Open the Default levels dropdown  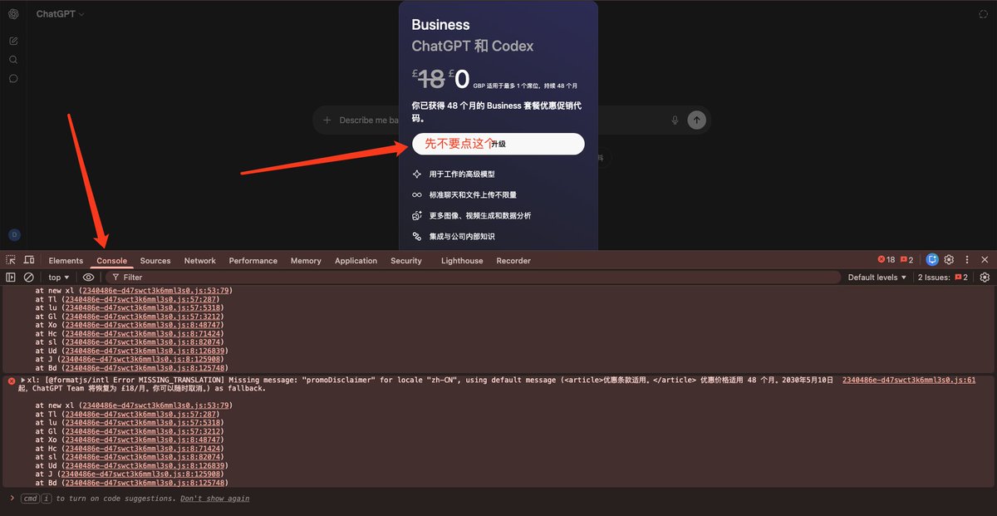[x=877, y=278]
